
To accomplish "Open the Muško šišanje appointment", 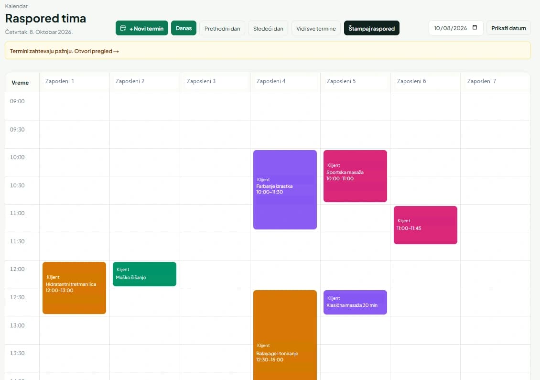I will (144, 274).
